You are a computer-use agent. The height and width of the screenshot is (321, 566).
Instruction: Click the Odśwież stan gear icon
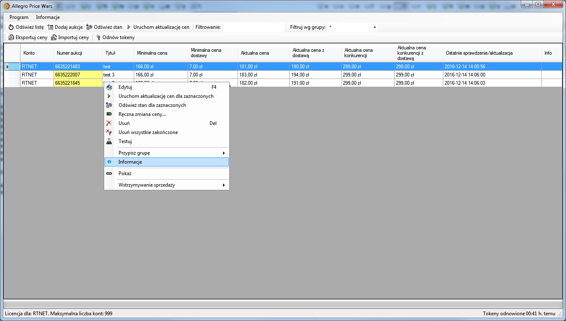[89, 27]
